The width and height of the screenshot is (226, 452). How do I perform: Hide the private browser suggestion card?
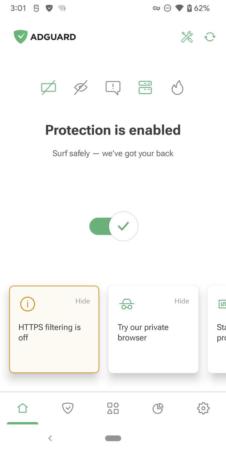(x=182, y=301)
